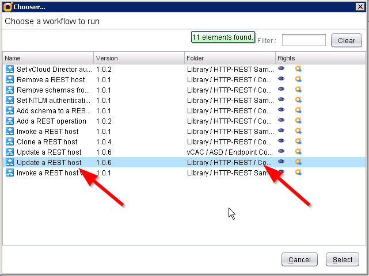Click the Chooser window title icon
Screen dimensions: 369x276
[6, 6]
